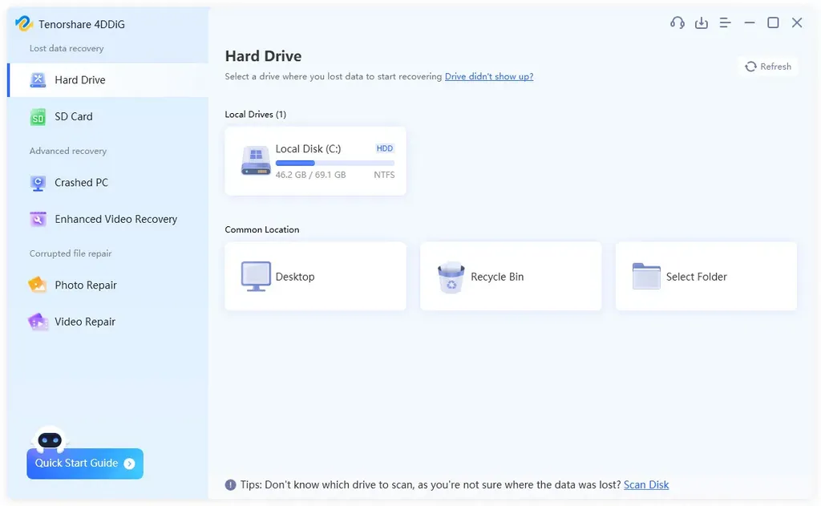Click the Photo Repair icon
This screenshot has width=821, height=506.
click(x=37, y=285)
